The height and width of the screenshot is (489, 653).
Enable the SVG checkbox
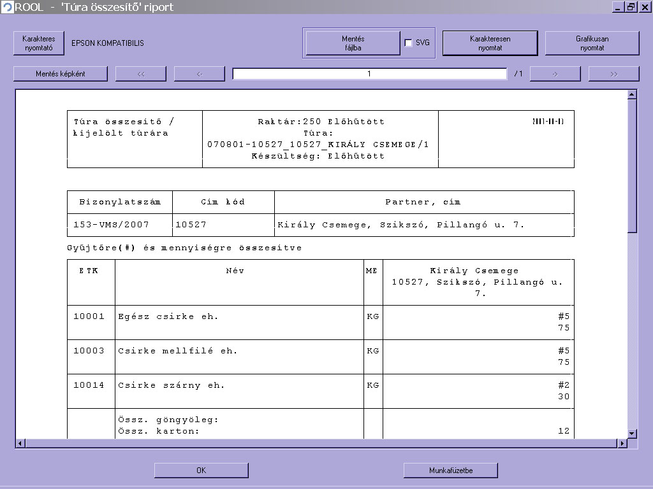coord(409,43)
